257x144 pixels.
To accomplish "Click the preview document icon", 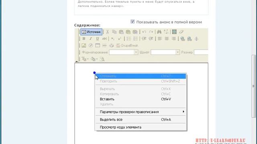I will coord(102,59).
